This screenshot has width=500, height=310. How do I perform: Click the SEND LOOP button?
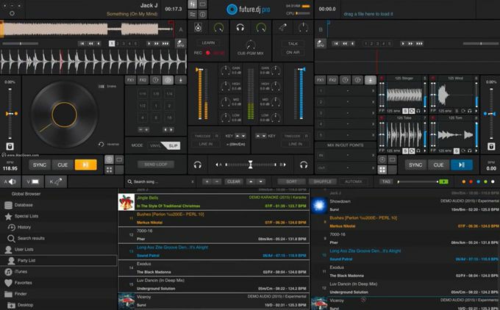click(156, 165)
